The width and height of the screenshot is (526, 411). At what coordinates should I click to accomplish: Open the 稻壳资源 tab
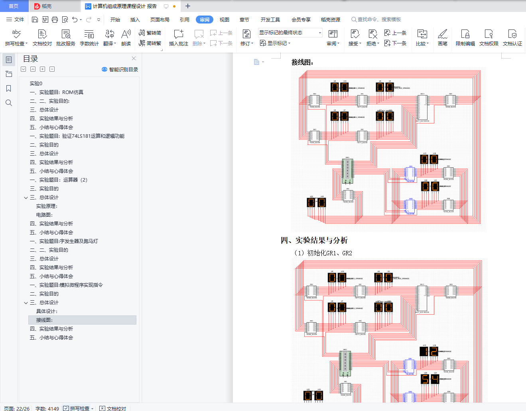coord(331,20)
